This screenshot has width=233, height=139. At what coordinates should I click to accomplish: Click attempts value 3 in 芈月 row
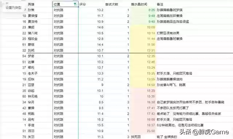(128, 102)
